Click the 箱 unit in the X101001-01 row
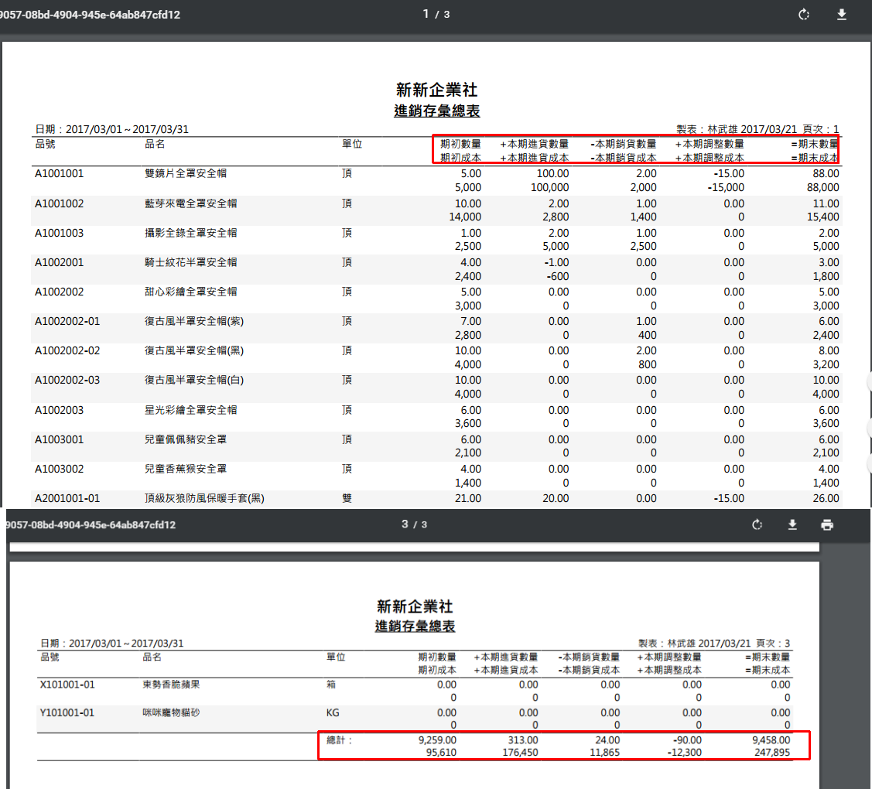The height and width of the screenshot is (789, 872). pyautogui.click(x=331, y=685)
